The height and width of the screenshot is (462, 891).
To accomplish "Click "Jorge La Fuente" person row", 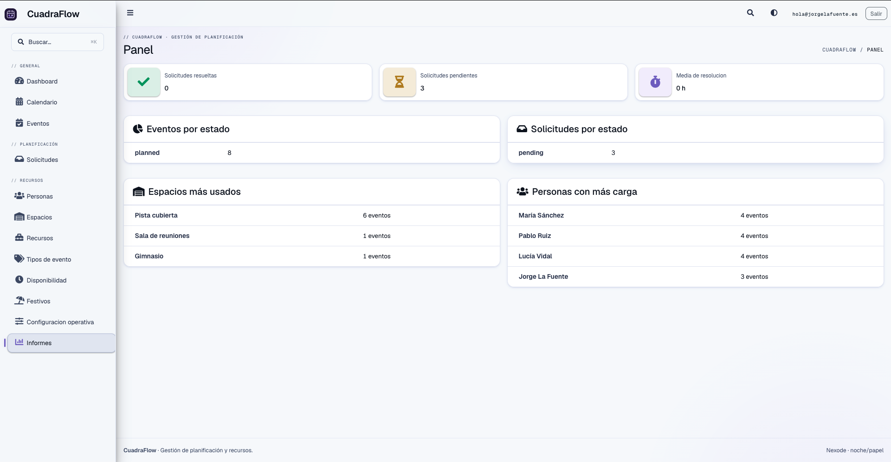I will click(696, 276).
